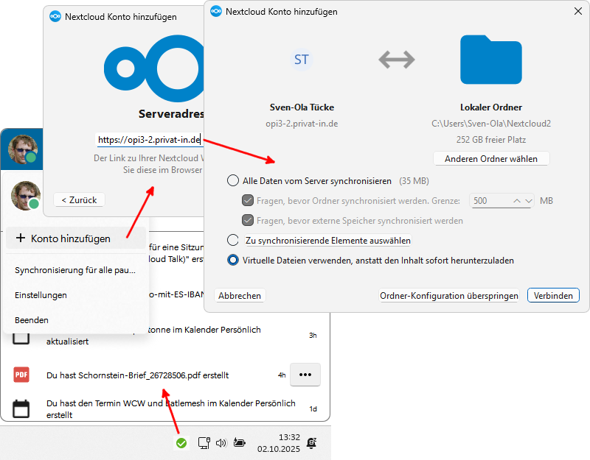This screenshot has height=460, width=590.
Task: Select 'Virtuelle Dateien verwenden' radio button
Action: tap(233, 260)
